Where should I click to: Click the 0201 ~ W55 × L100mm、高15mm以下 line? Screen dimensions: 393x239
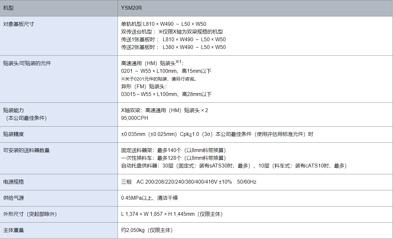[166, 71]
